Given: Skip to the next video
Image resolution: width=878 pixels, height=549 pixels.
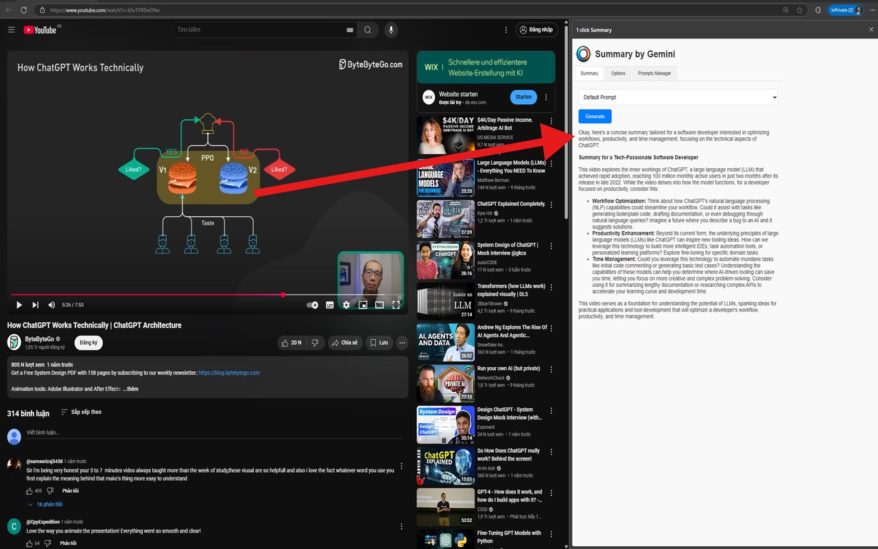Looking at the screenshot, I should [x=35, y=305].
